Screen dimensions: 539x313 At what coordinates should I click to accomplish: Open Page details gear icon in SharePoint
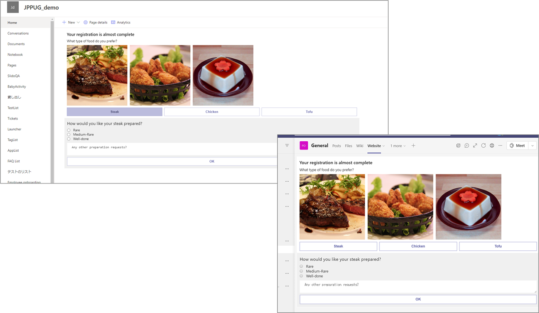point(86,22)
